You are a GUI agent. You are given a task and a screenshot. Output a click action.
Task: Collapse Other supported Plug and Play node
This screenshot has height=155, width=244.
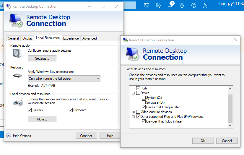pyautogui.click(x=133, y=117)
